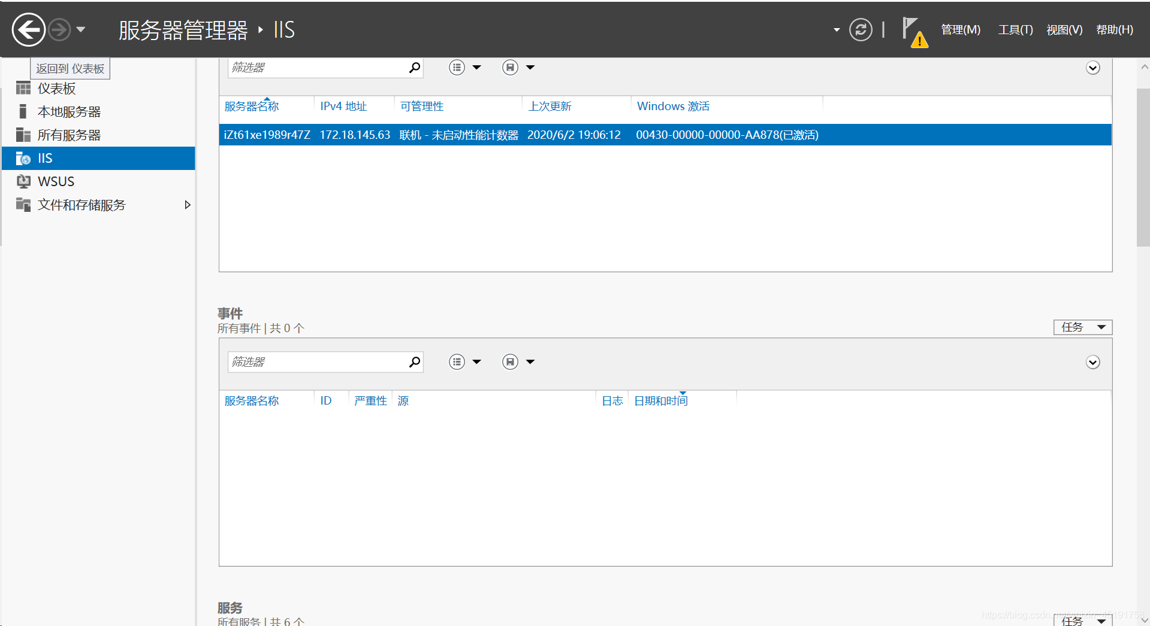1150x626 pixels.
Task: Click the events filter search magnifier
Action: tap(415, 362)
